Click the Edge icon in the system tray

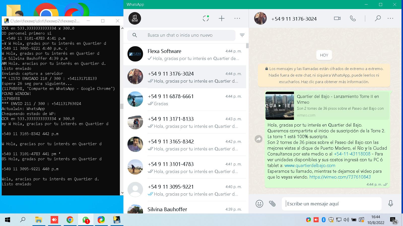point(308,220)
